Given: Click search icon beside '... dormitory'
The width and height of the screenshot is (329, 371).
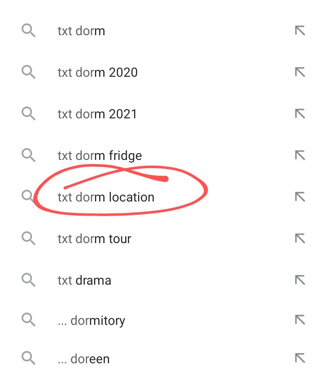Looking at the screenshot, I should [28, 320].
